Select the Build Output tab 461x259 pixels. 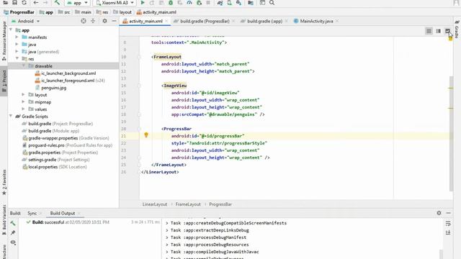click(x=63, y=213)
